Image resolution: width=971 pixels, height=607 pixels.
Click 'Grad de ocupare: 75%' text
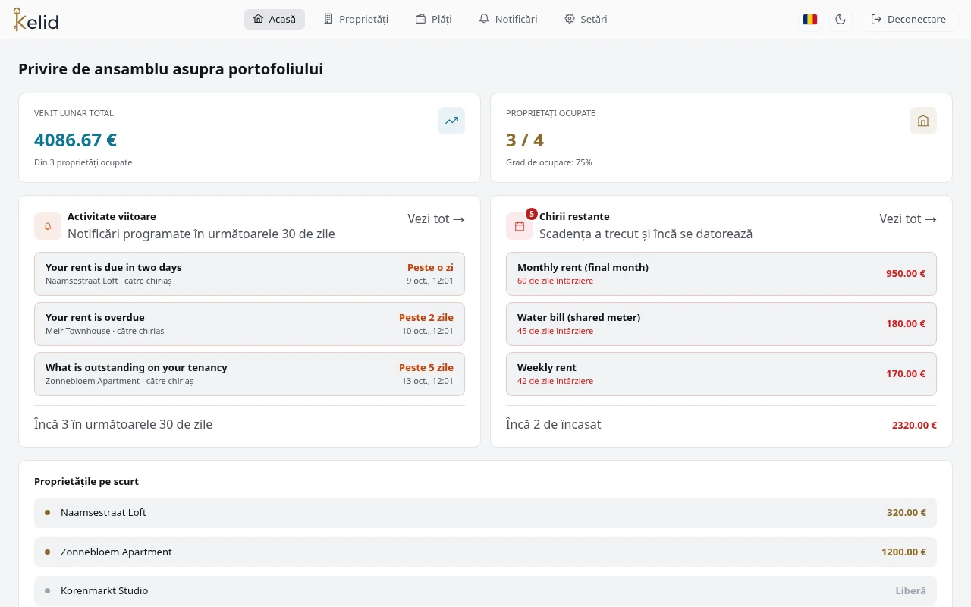549,162
